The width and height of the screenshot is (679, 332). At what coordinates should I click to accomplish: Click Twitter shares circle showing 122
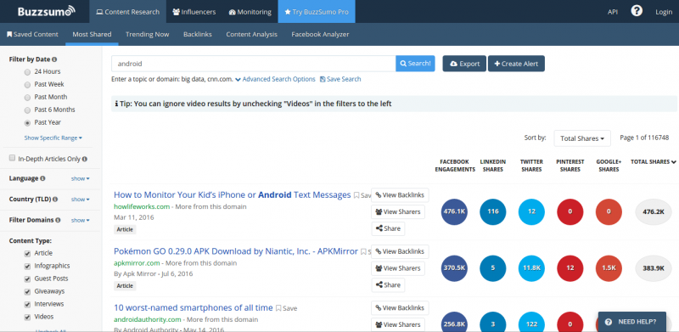531,322
